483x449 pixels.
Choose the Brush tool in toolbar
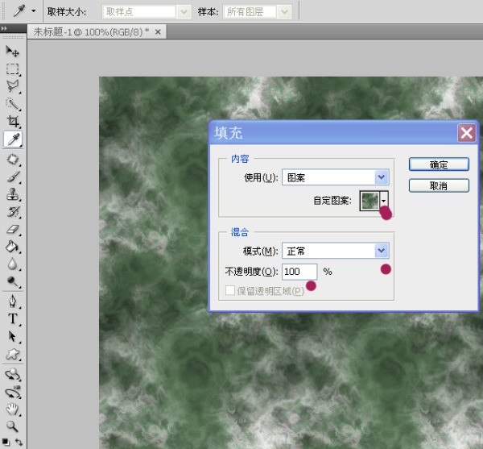[13, 177]
